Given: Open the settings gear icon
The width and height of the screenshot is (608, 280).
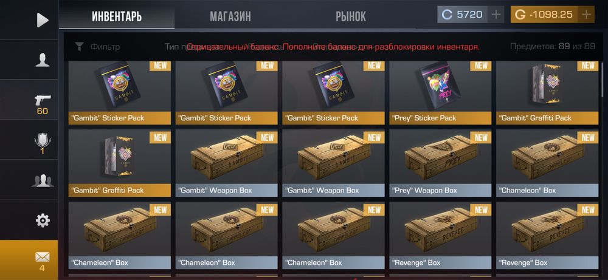Looking at the screenshot, I should click(x=43, y=220).
